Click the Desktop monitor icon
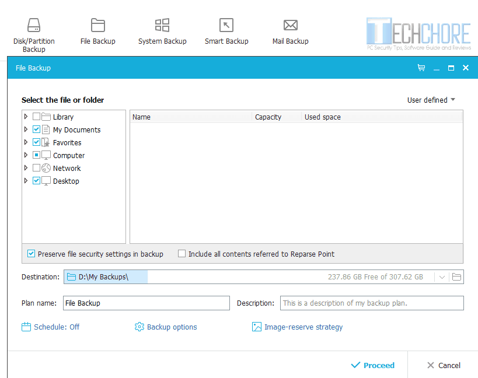Screen dimensions: 478x378 [x=46, y=181]
